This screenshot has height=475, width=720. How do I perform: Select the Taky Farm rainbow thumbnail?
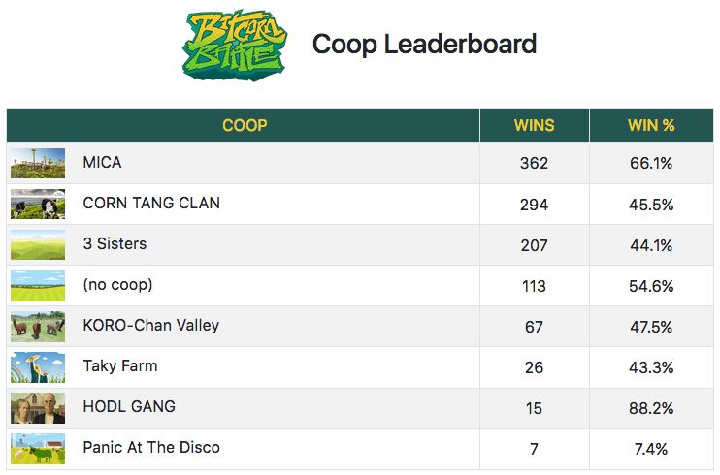[x=38, y=367]
